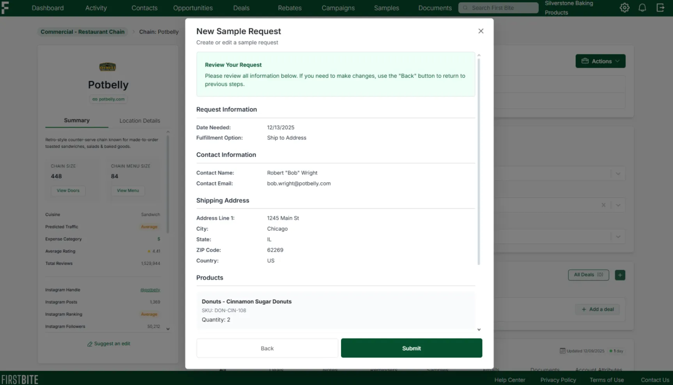Click the Potbelly logo thumbnail
The width and height of the screenshot is (673, 385).
(107, 67)
